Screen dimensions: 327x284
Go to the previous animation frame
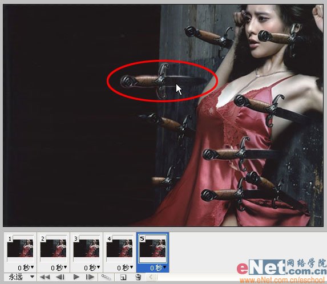click(60, 277)
